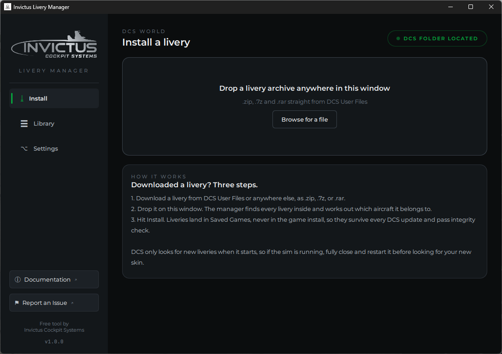Screen dimensions: 502x354
Task: Click the 'DCS WORLD' header label
Action: click(x=144, y=31)
